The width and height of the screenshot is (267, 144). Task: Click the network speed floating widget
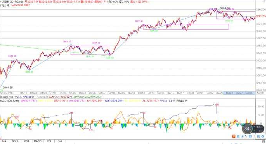pyautogui.click(x=258, y=129)
